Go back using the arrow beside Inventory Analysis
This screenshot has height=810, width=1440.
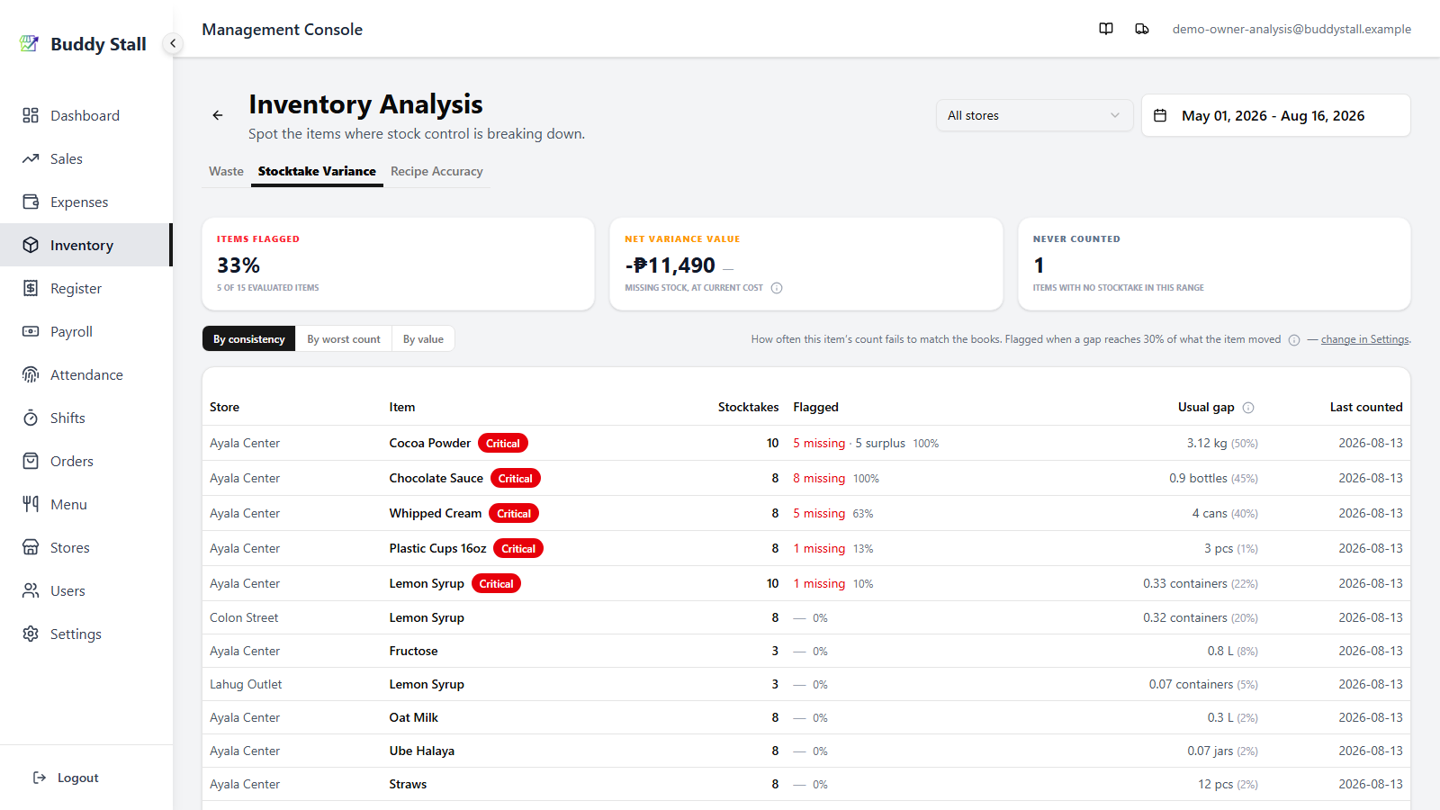click(218, 115)
